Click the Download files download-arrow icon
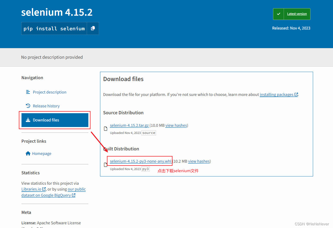This screenshot has height=228, width=333. (28, 120)
